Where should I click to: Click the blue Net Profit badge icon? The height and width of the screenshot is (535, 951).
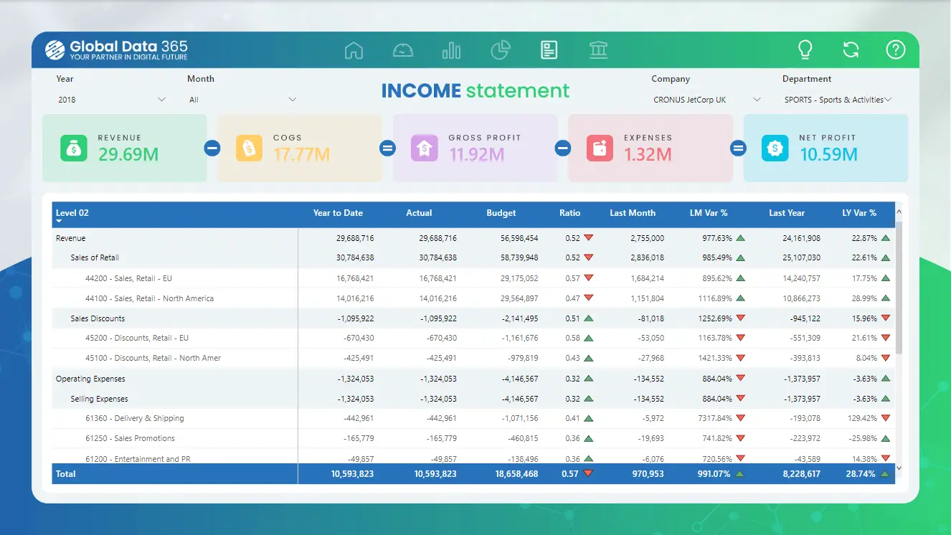coord(775,148)
